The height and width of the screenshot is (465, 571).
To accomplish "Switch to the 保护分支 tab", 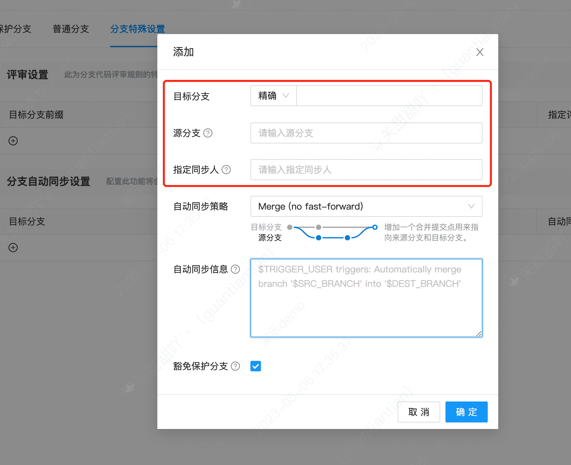I will point(15,29).
